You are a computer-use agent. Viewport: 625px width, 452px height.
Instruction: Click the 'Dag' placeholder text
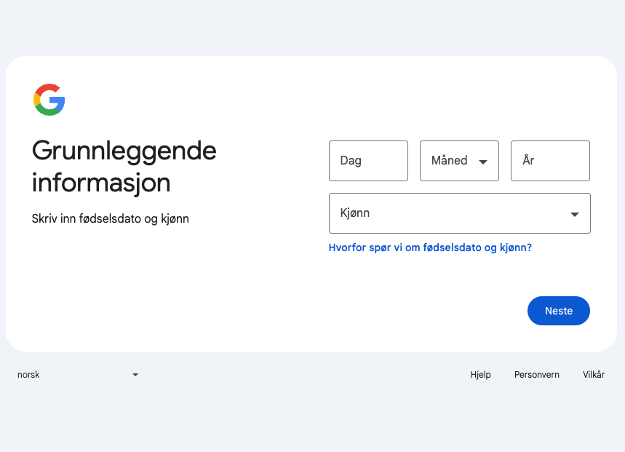coord(351,161)
